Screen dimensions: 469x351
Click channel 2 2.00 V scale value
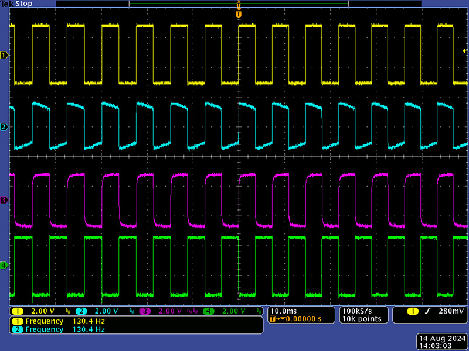[x=106, y=311]
